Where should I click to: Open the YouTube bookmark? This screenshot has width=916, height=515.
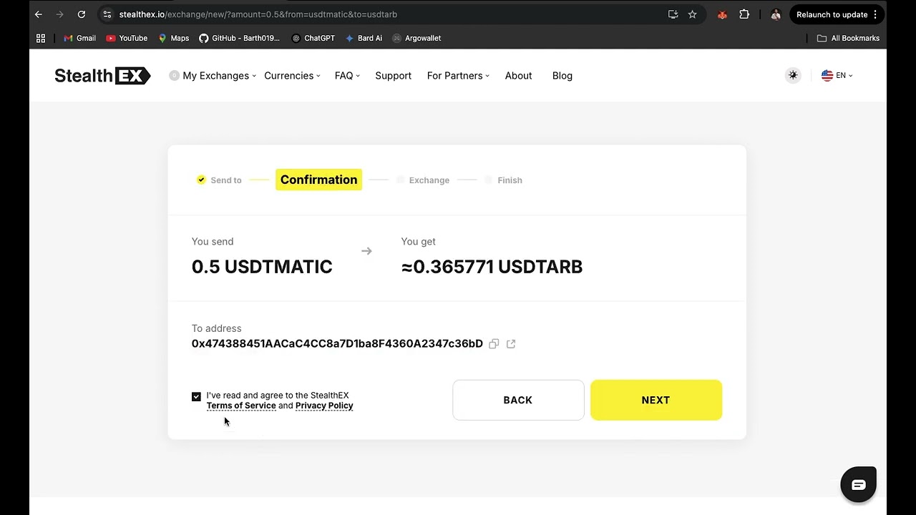click(127, 38)
